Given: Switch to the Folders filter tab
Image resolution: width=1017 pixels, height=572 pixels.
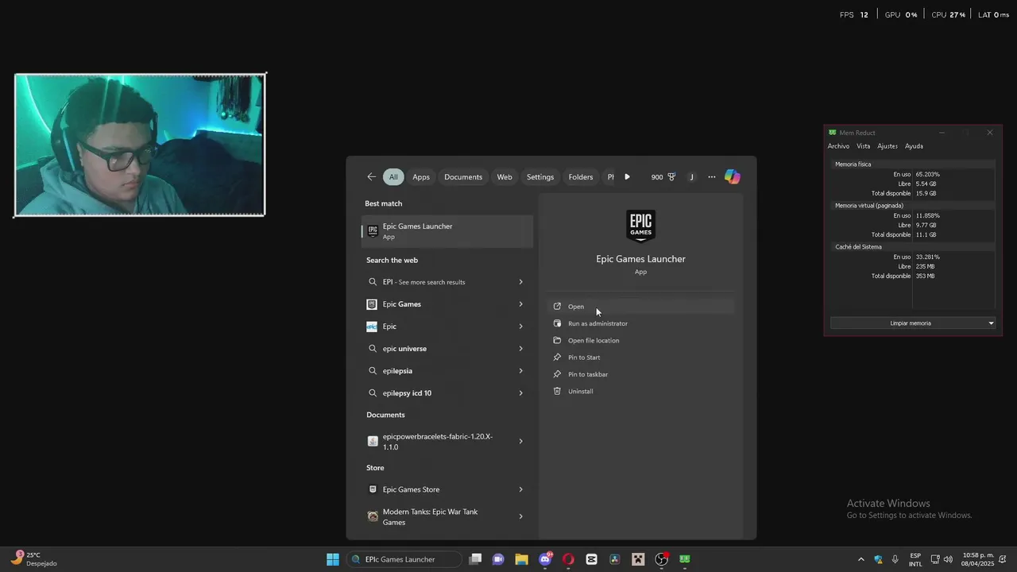Looking at the screenshot, I should [581, 177].
